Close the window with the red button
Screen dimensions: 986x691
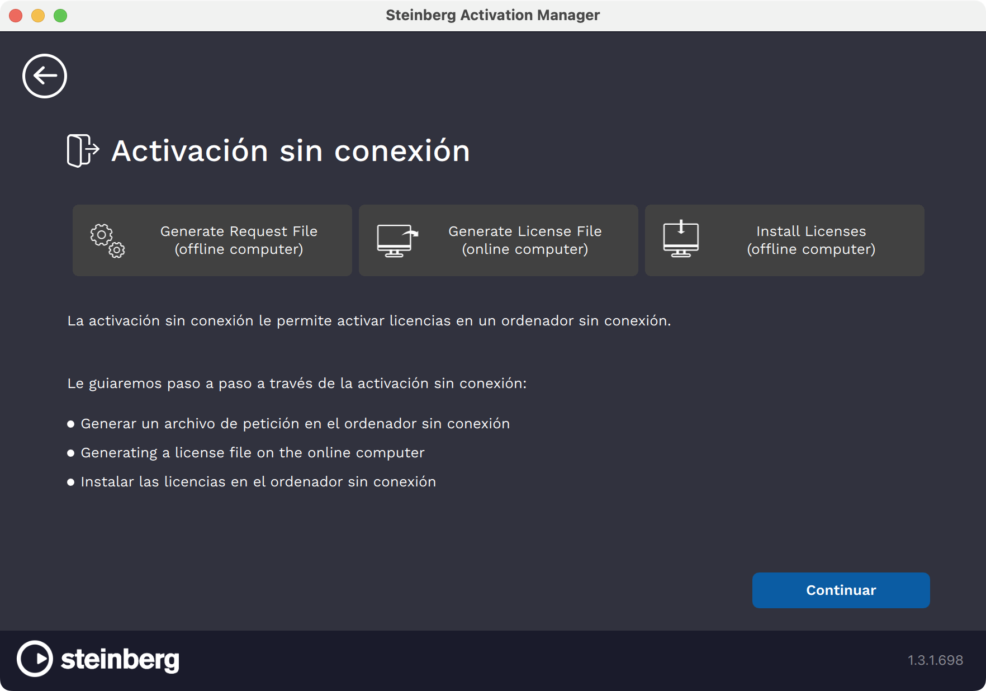(x=16, y=16)
